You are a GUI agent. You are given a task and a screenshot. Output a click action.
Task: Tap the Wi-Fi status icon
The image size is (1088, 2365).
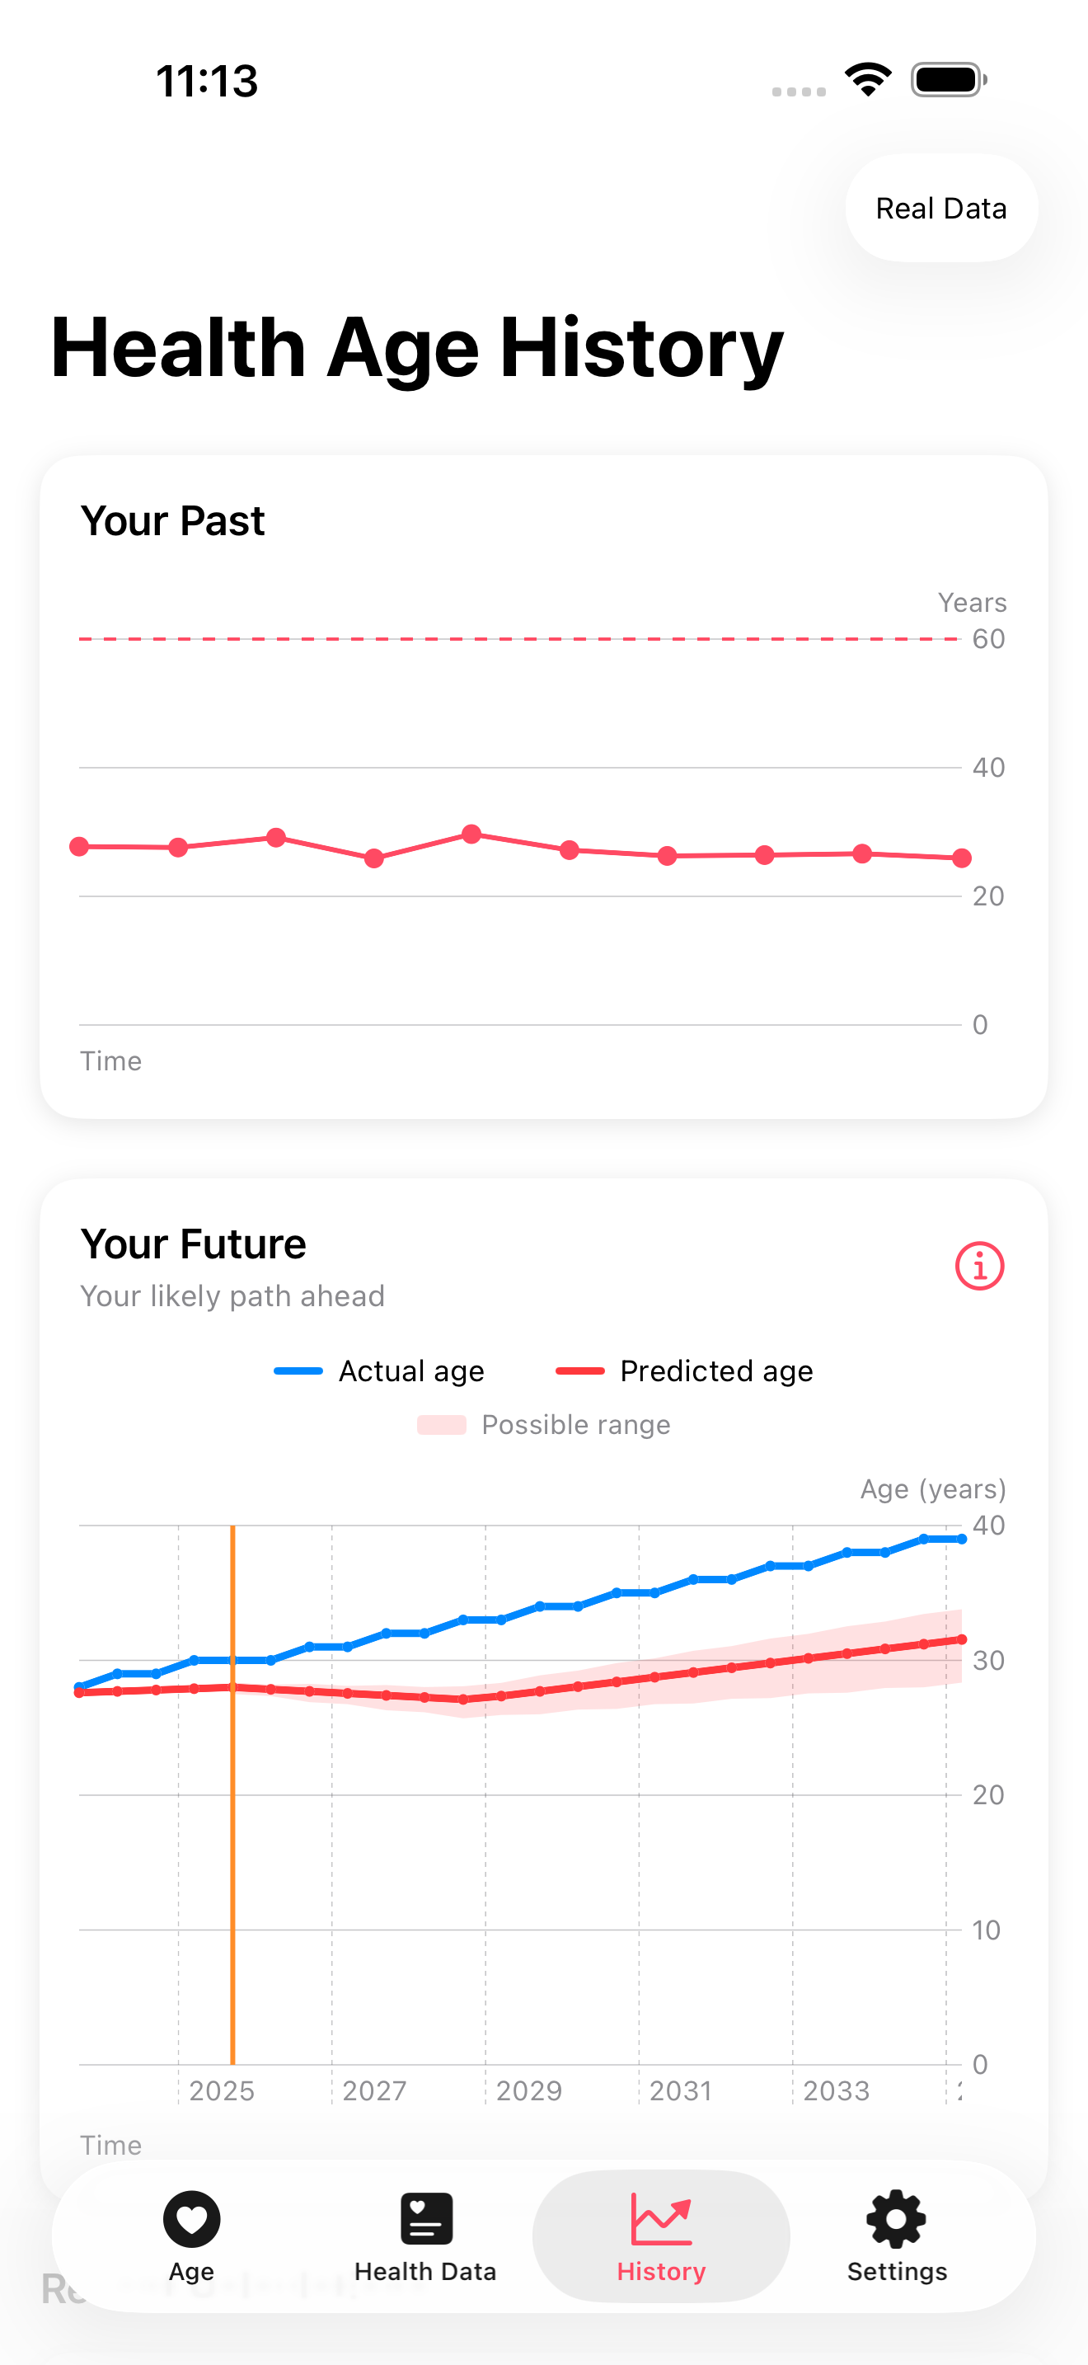click(x=868, y=80)
